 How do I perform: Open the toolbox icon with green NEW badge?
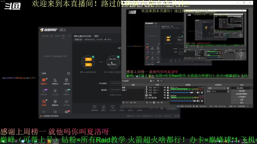click(x=66, y=92)
